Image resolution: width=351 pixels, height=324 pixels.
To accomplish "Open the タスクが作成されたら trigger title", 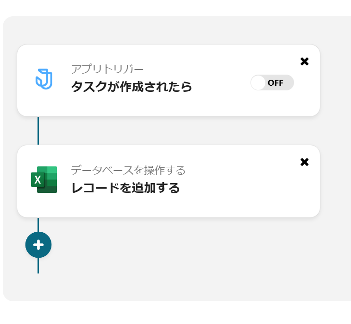I will coord(131,87).
